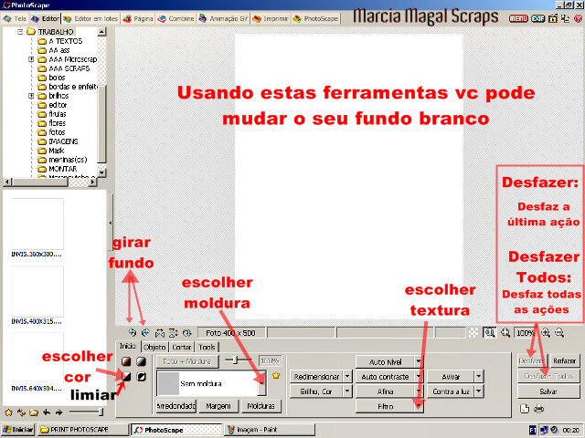Collapse the TRABALHO folder tree
585x438 pixels.
click(x=20, y=32)
